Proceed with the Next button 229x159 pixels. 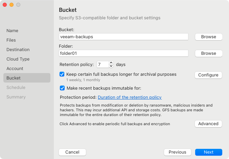(x=208, y=152)
